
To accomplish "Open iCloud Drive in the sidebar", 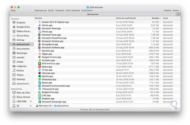I will [21, 35].
